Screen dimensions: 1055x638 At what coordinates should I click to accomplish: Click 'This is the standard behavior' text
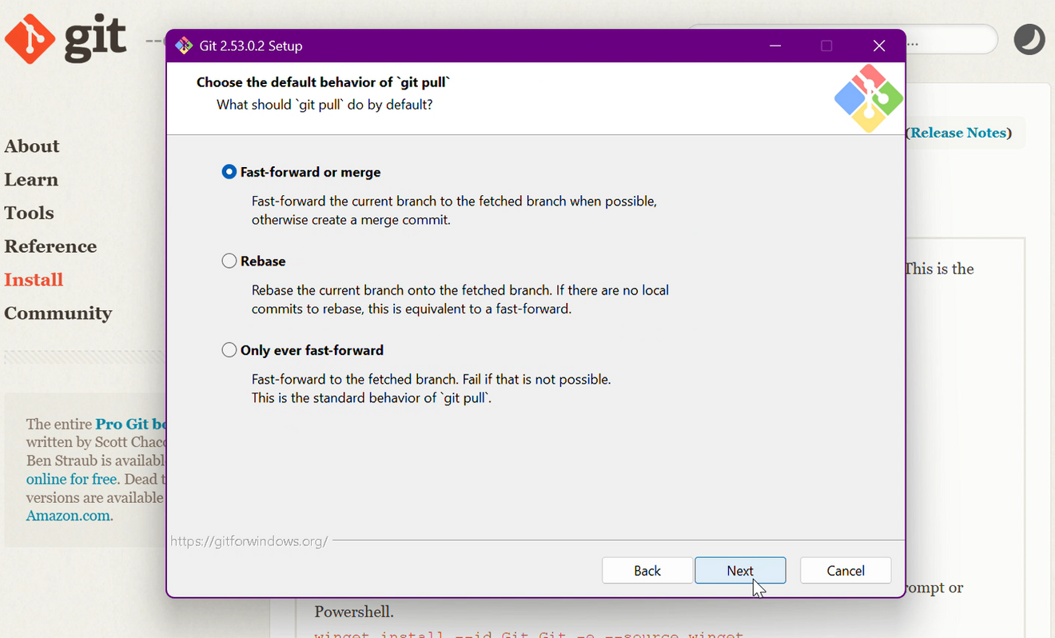click(372, 397)
